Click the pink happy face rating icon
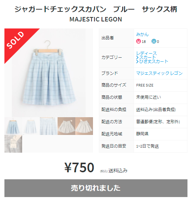 138,41
